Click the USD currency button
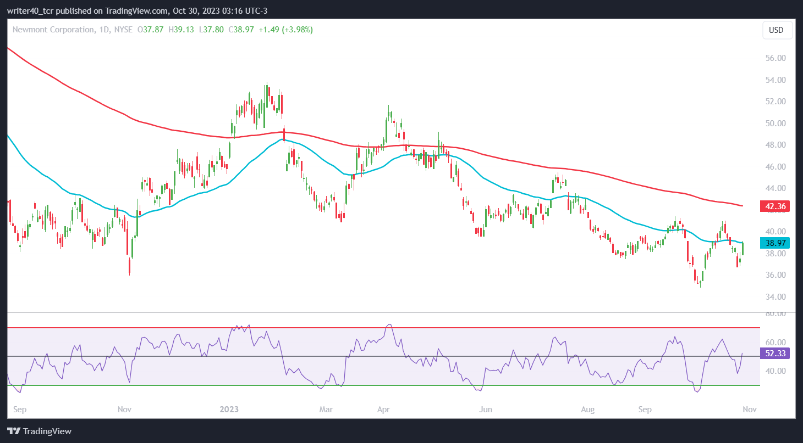This screenshot has height=443, width=803. pos(776,30)
